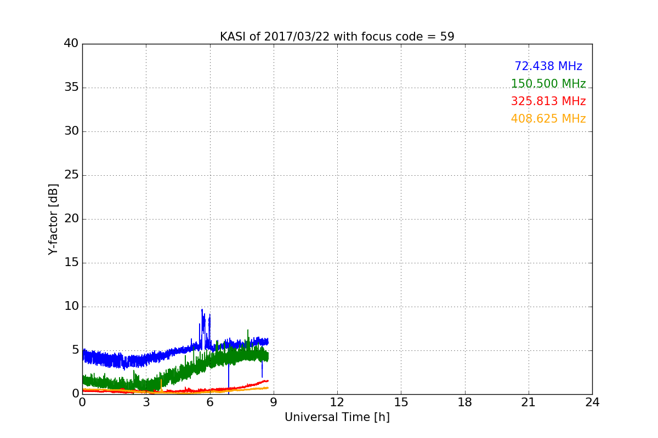Click x-axis tick label 18
The image size is (658, 438).
465,402
